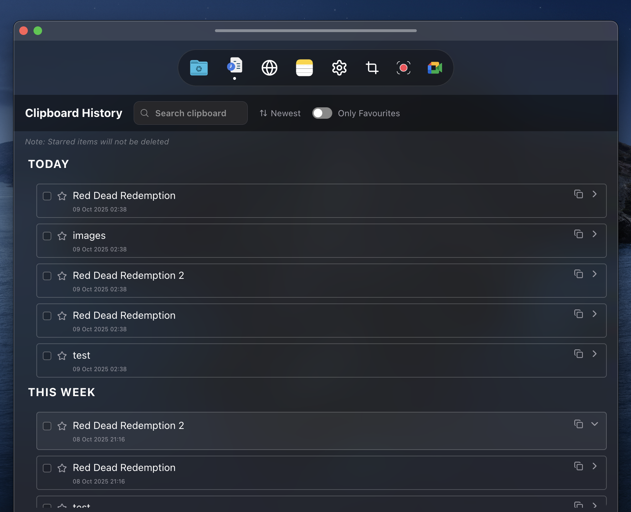
Task: Open the web globe tool
Action: [269, 68]
